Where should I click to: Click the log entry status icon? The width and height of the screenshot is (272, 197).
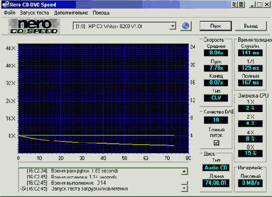pos(23,188)
